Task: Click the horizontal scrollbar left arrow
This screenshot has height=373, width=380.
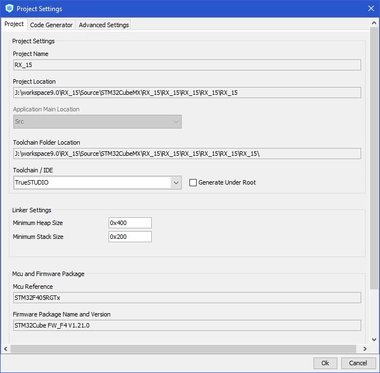Action: 6,349
